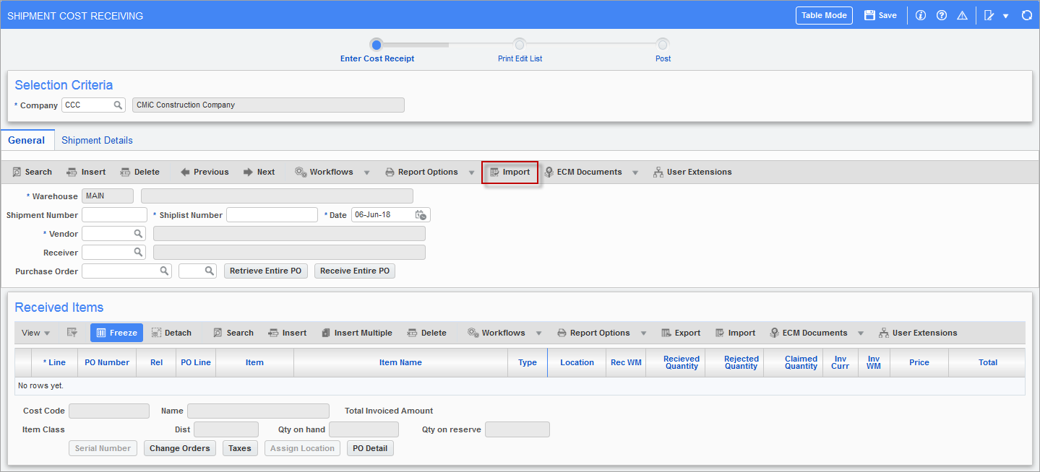Click the PO Detail button
The height and width of the screenshot is (472, 1040).
[370, 448]
